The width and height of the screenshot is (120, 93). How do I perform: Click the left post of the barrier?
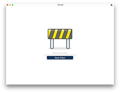tap(52, 44)
